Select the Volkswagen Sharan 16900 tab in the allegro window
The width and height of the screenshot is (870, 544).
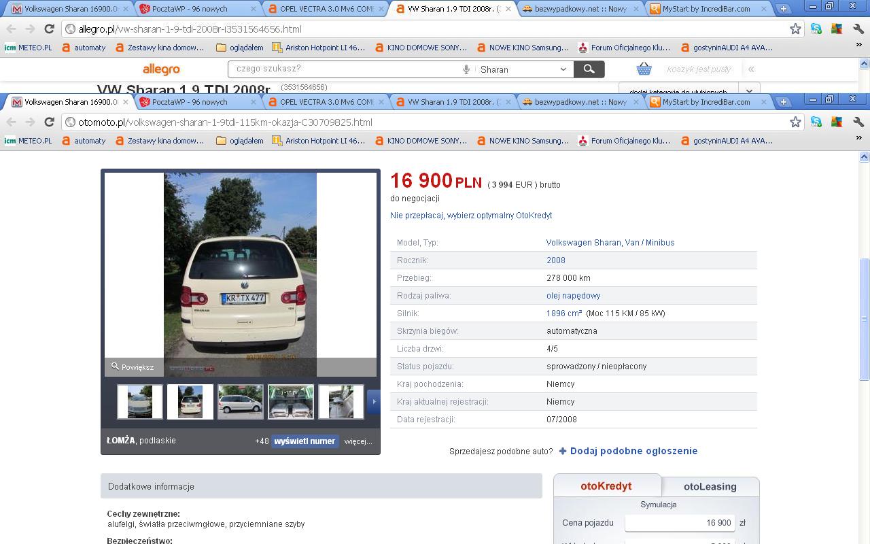(x=69, y=9)
